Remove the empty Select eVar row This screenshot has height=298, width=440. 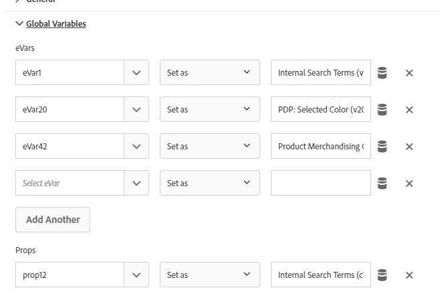pos(409,183)
